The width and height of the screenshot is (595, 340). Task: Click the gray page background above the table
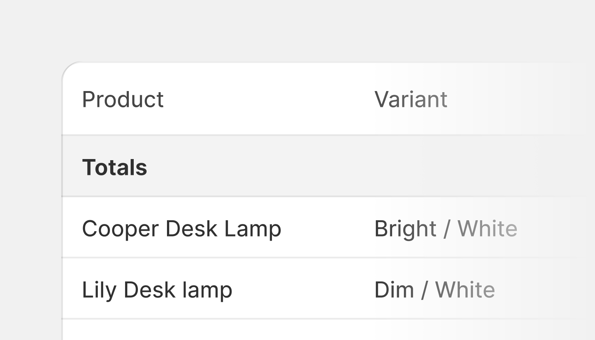297,30
